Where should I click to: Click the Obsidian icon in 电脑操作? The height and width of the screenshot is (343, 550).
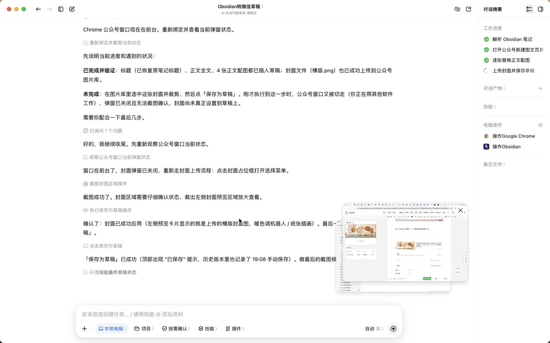coord(486,147)
